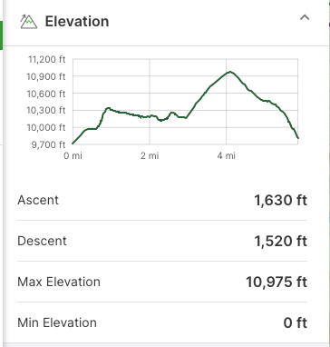This screenshot has width=330, height=347.
Task: Select the Max Elevation row label
Action: point(59,282)
